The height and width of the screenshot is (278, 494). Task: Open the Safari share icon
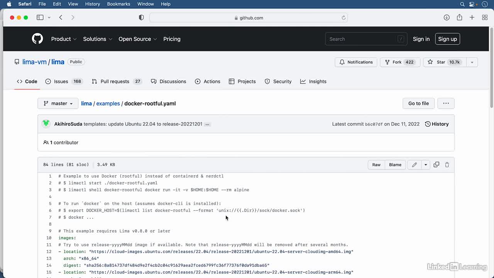pos(459,17)
